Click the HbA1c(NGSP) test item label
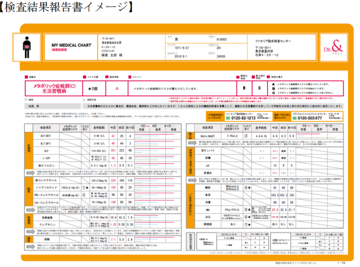 coord(205,135)
